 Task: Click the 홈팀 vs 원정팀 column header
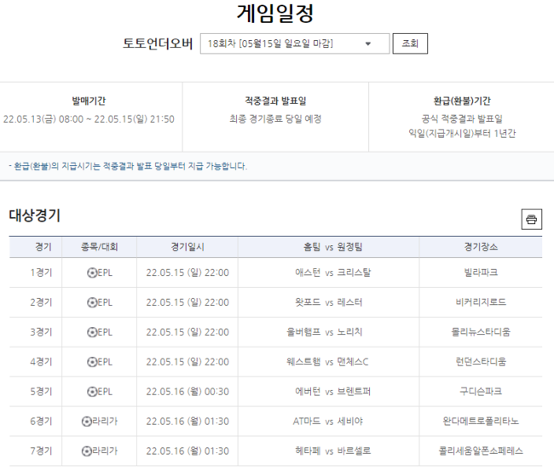click(x=328, y=247)
